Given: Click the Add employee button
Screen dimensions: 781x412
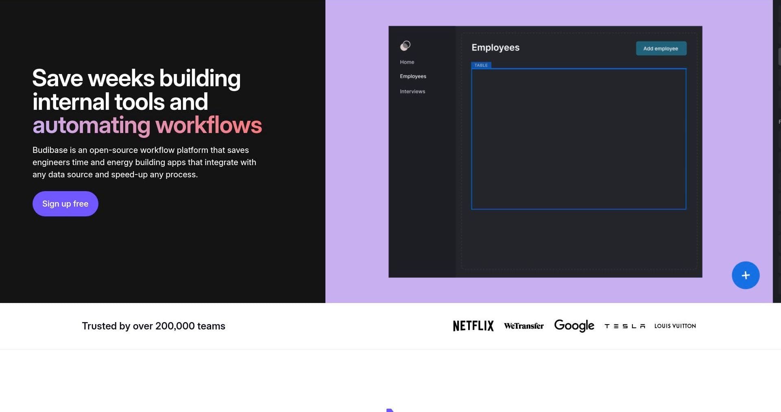Looking at the screenshot, I should pos(661,48).
